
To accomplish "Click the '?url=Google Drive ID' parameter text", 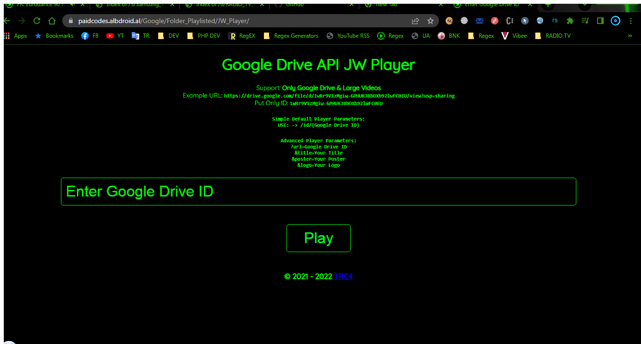I will coord(319,147).
